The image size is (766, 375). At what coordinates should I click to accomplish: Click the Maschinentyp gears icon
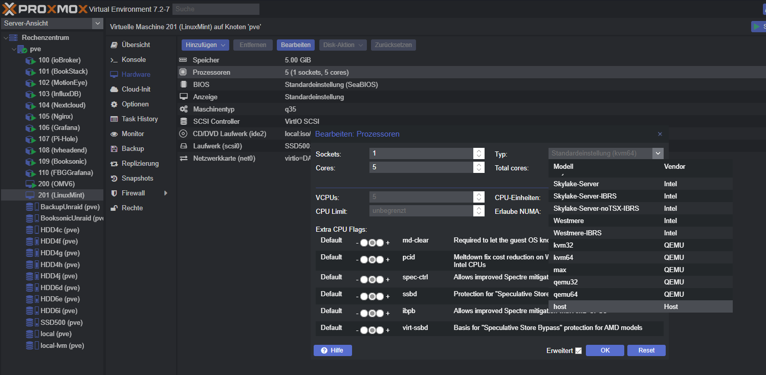[x=183, y=109]
